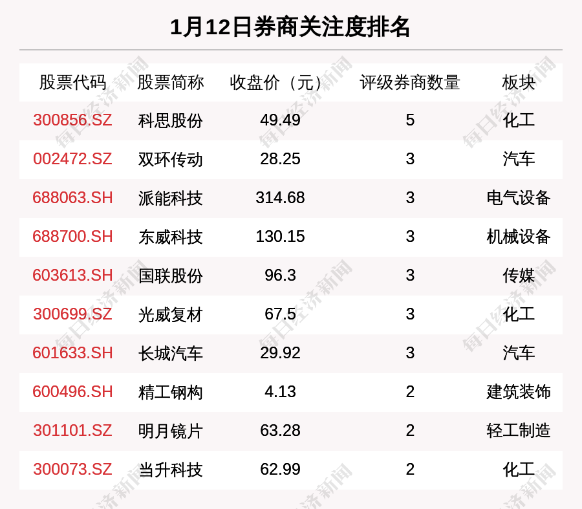
Task: Click the 板块 column header
Action: point(519,82)
